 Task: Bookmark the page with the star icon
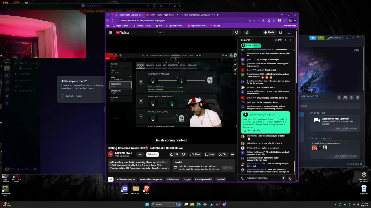[x=254, y=21]
